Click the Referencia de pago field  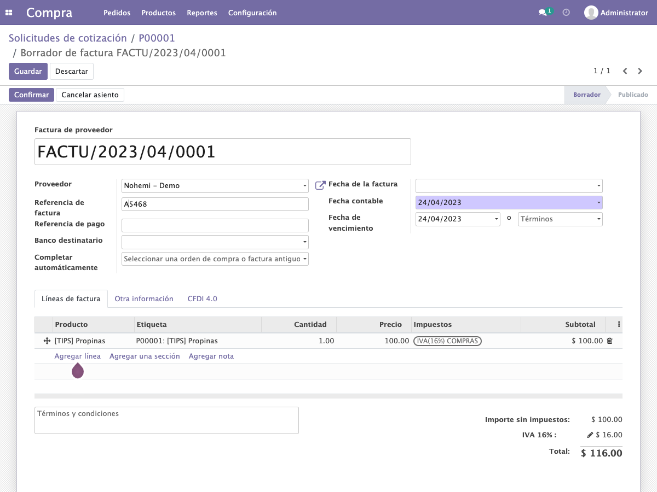(215, 226)
